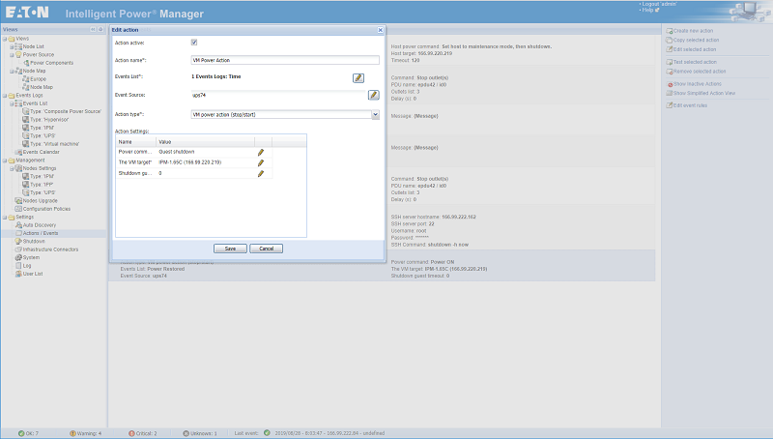The height and width of the screenshot is (439, 773).
Task: Click the Action name input field
Action: tap(285, 60)
